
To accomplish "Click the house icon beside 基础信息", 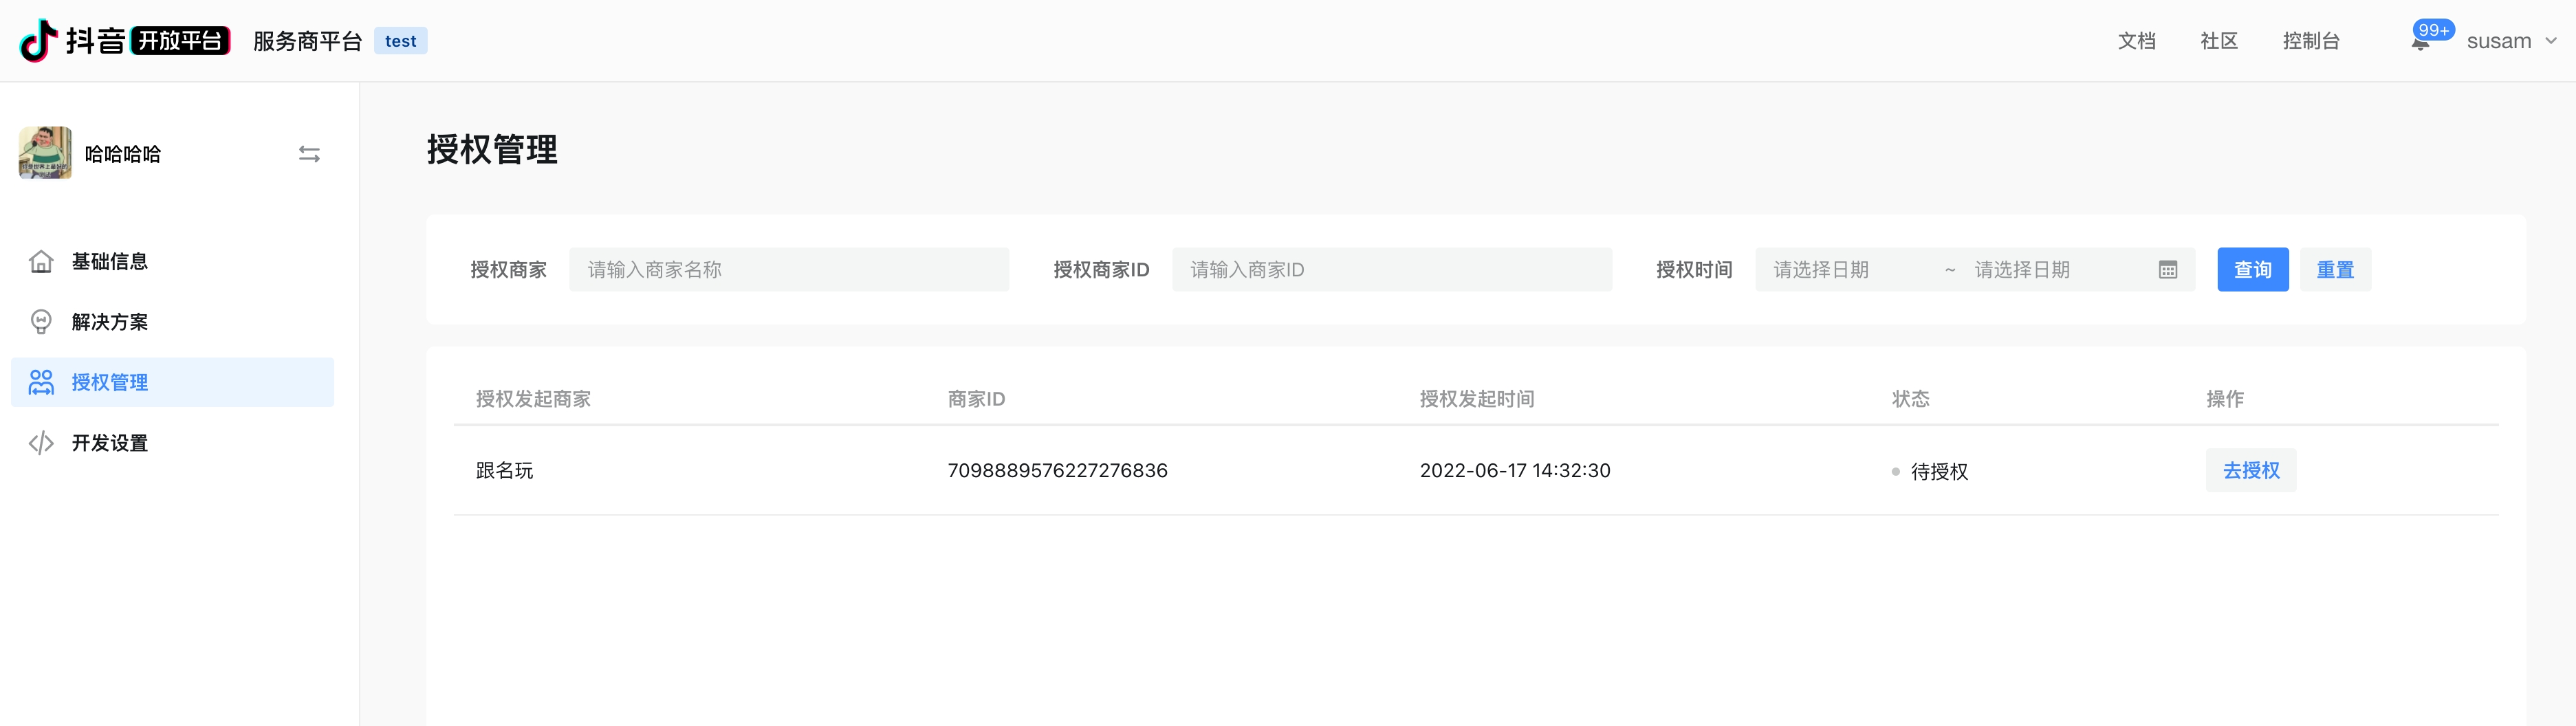I will [x=41, y=262].
